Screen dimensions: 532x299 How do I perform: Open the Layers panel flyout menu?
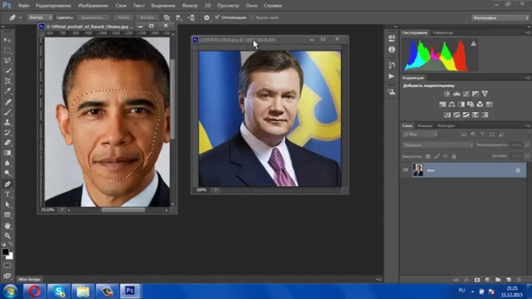click(528, 125)
